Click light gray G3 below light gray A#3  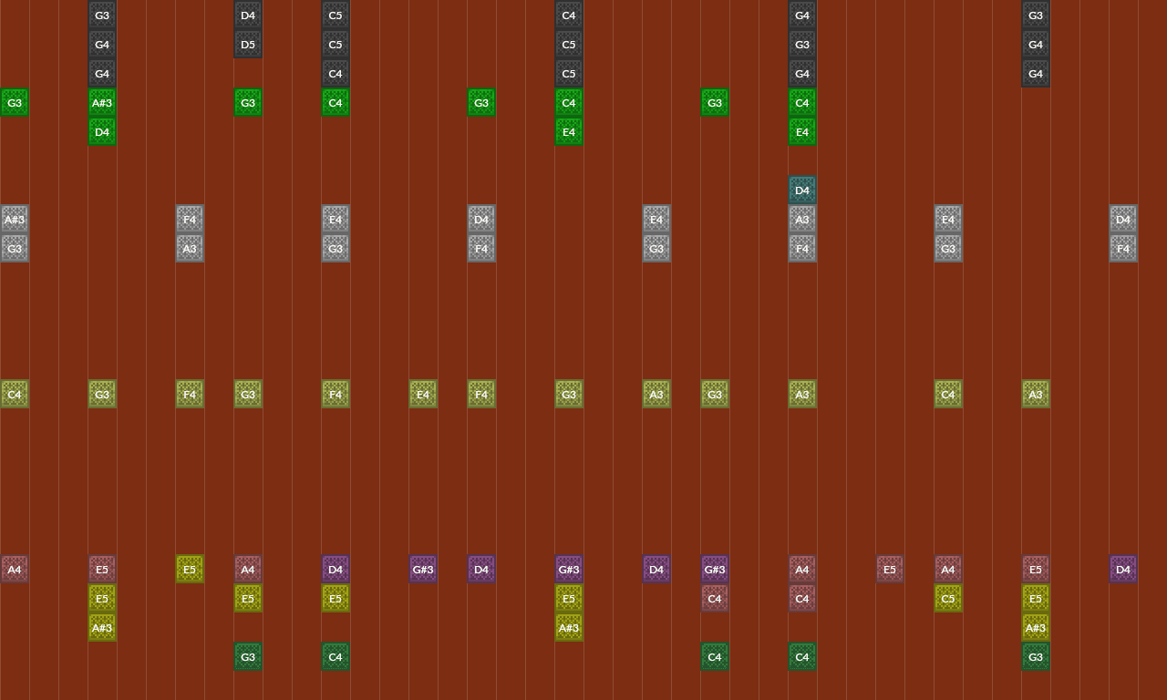pos(15,249)
